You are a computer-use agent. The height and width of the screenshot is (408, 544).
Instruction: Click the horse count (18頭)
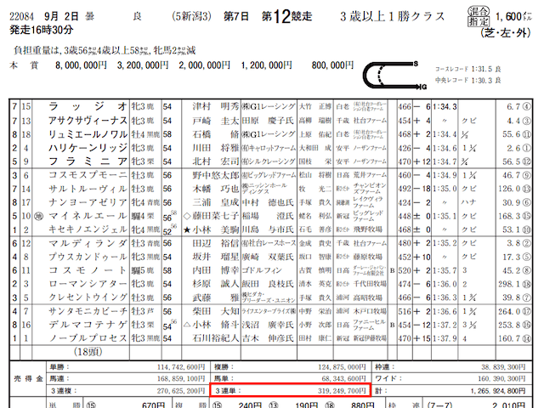click(x=88, y=352)
